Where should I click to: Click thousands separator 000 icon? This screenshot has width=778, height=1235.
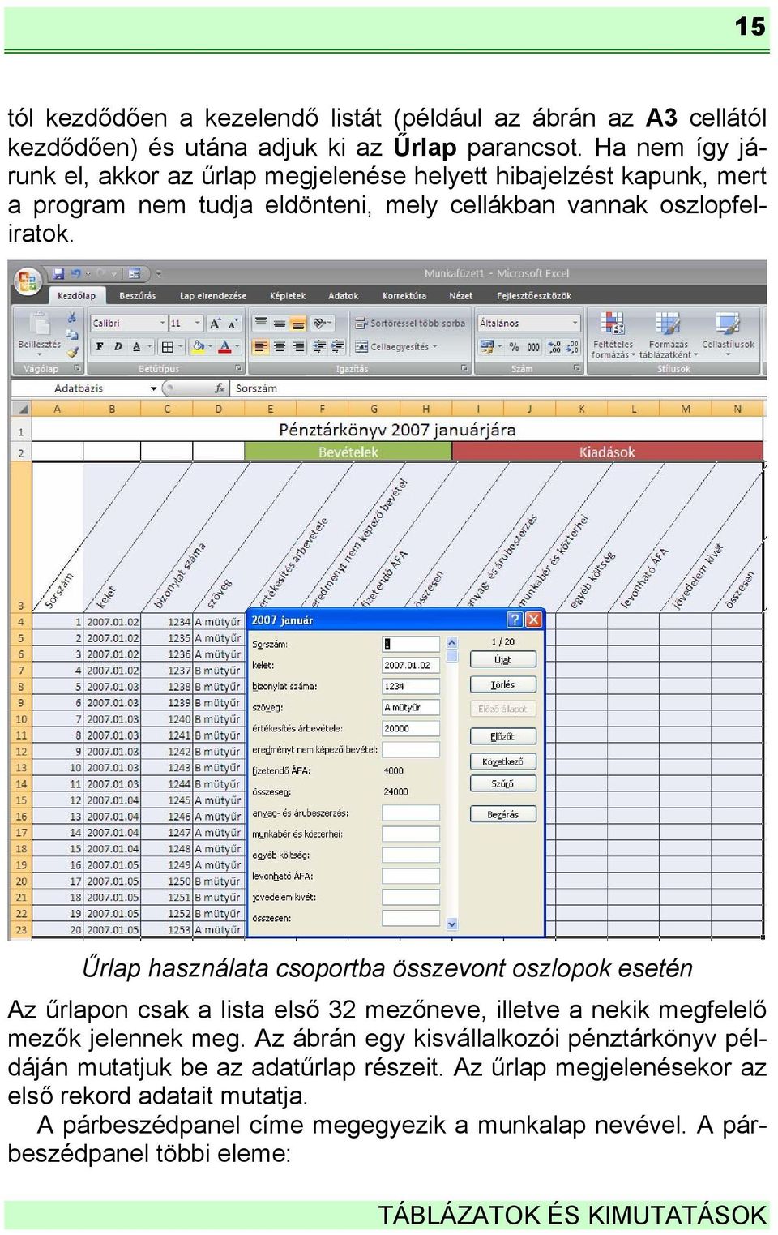534,347
